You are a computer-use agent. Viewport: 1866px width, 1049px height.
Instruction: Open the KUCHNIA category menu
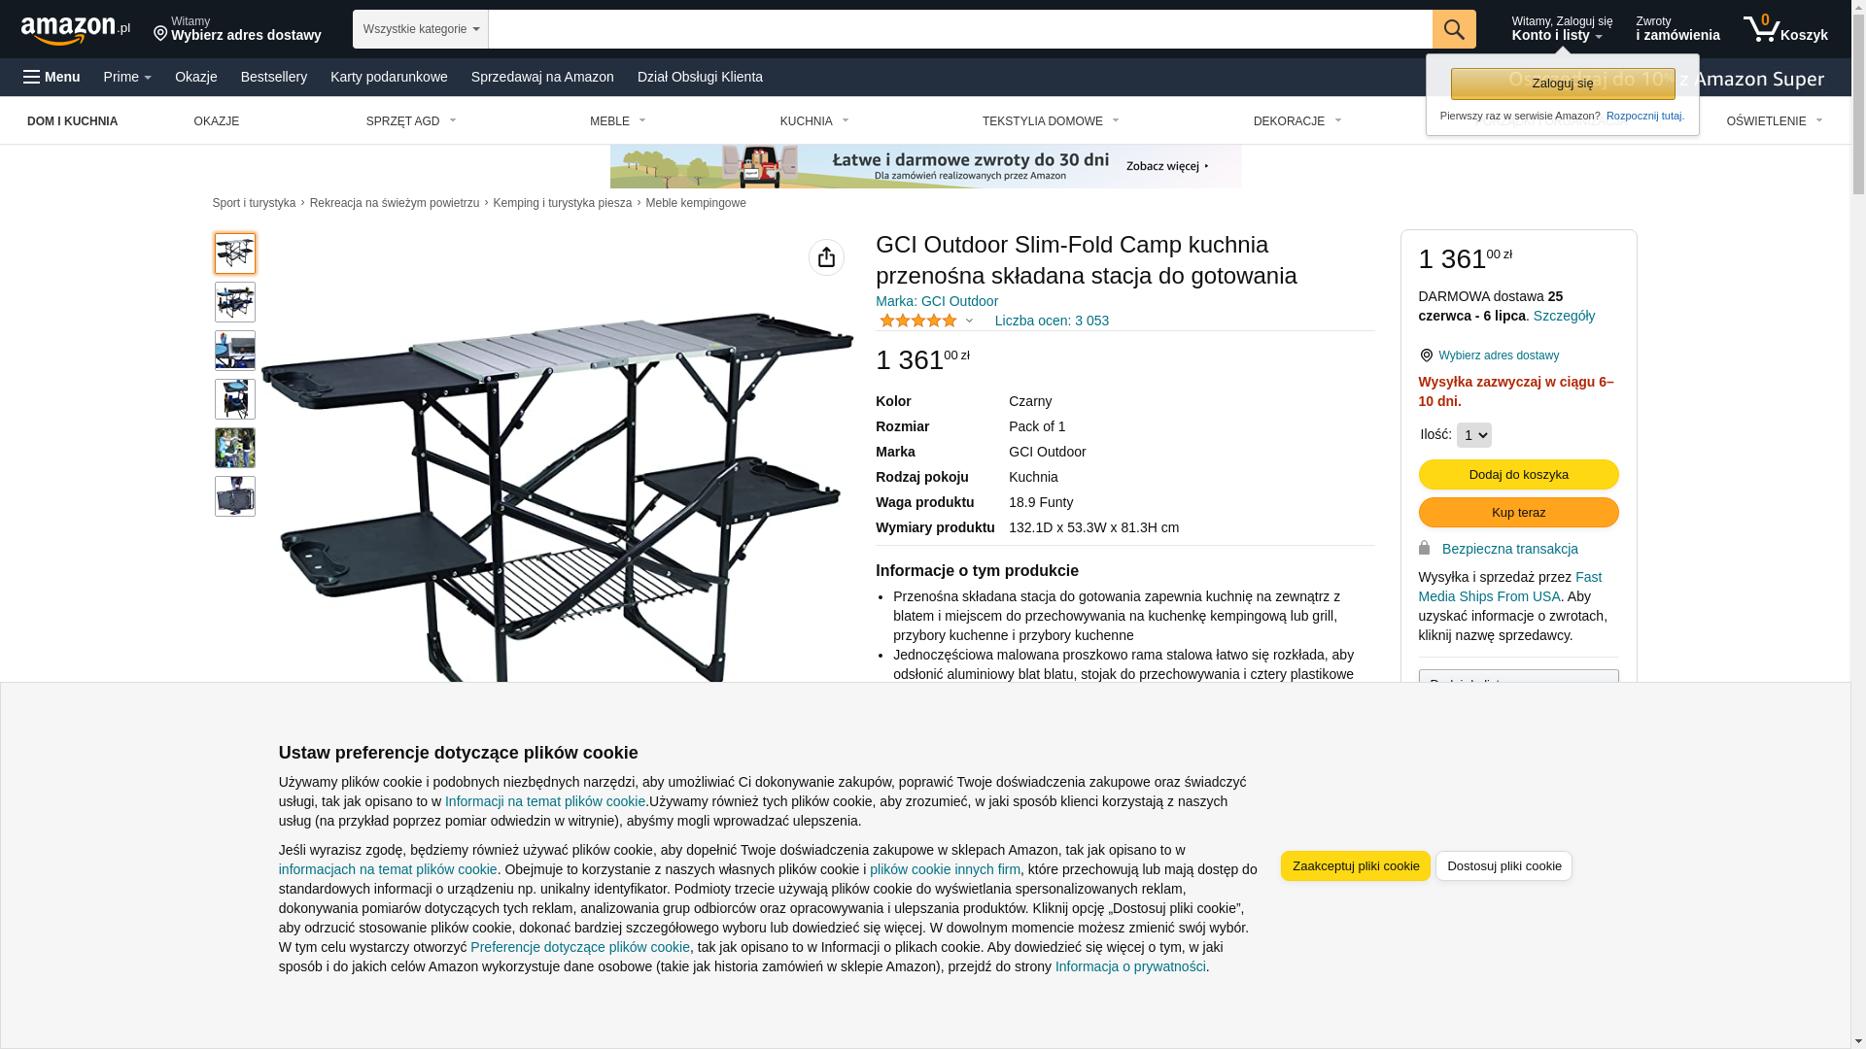point(814,121)
